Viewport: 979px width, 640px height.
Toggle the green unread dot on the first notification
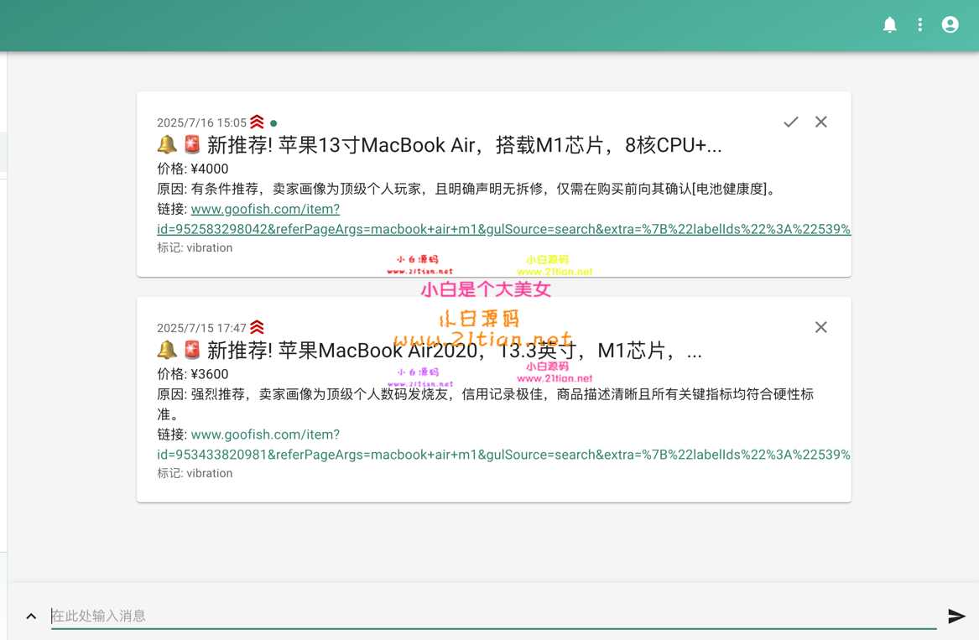(273, 122)
